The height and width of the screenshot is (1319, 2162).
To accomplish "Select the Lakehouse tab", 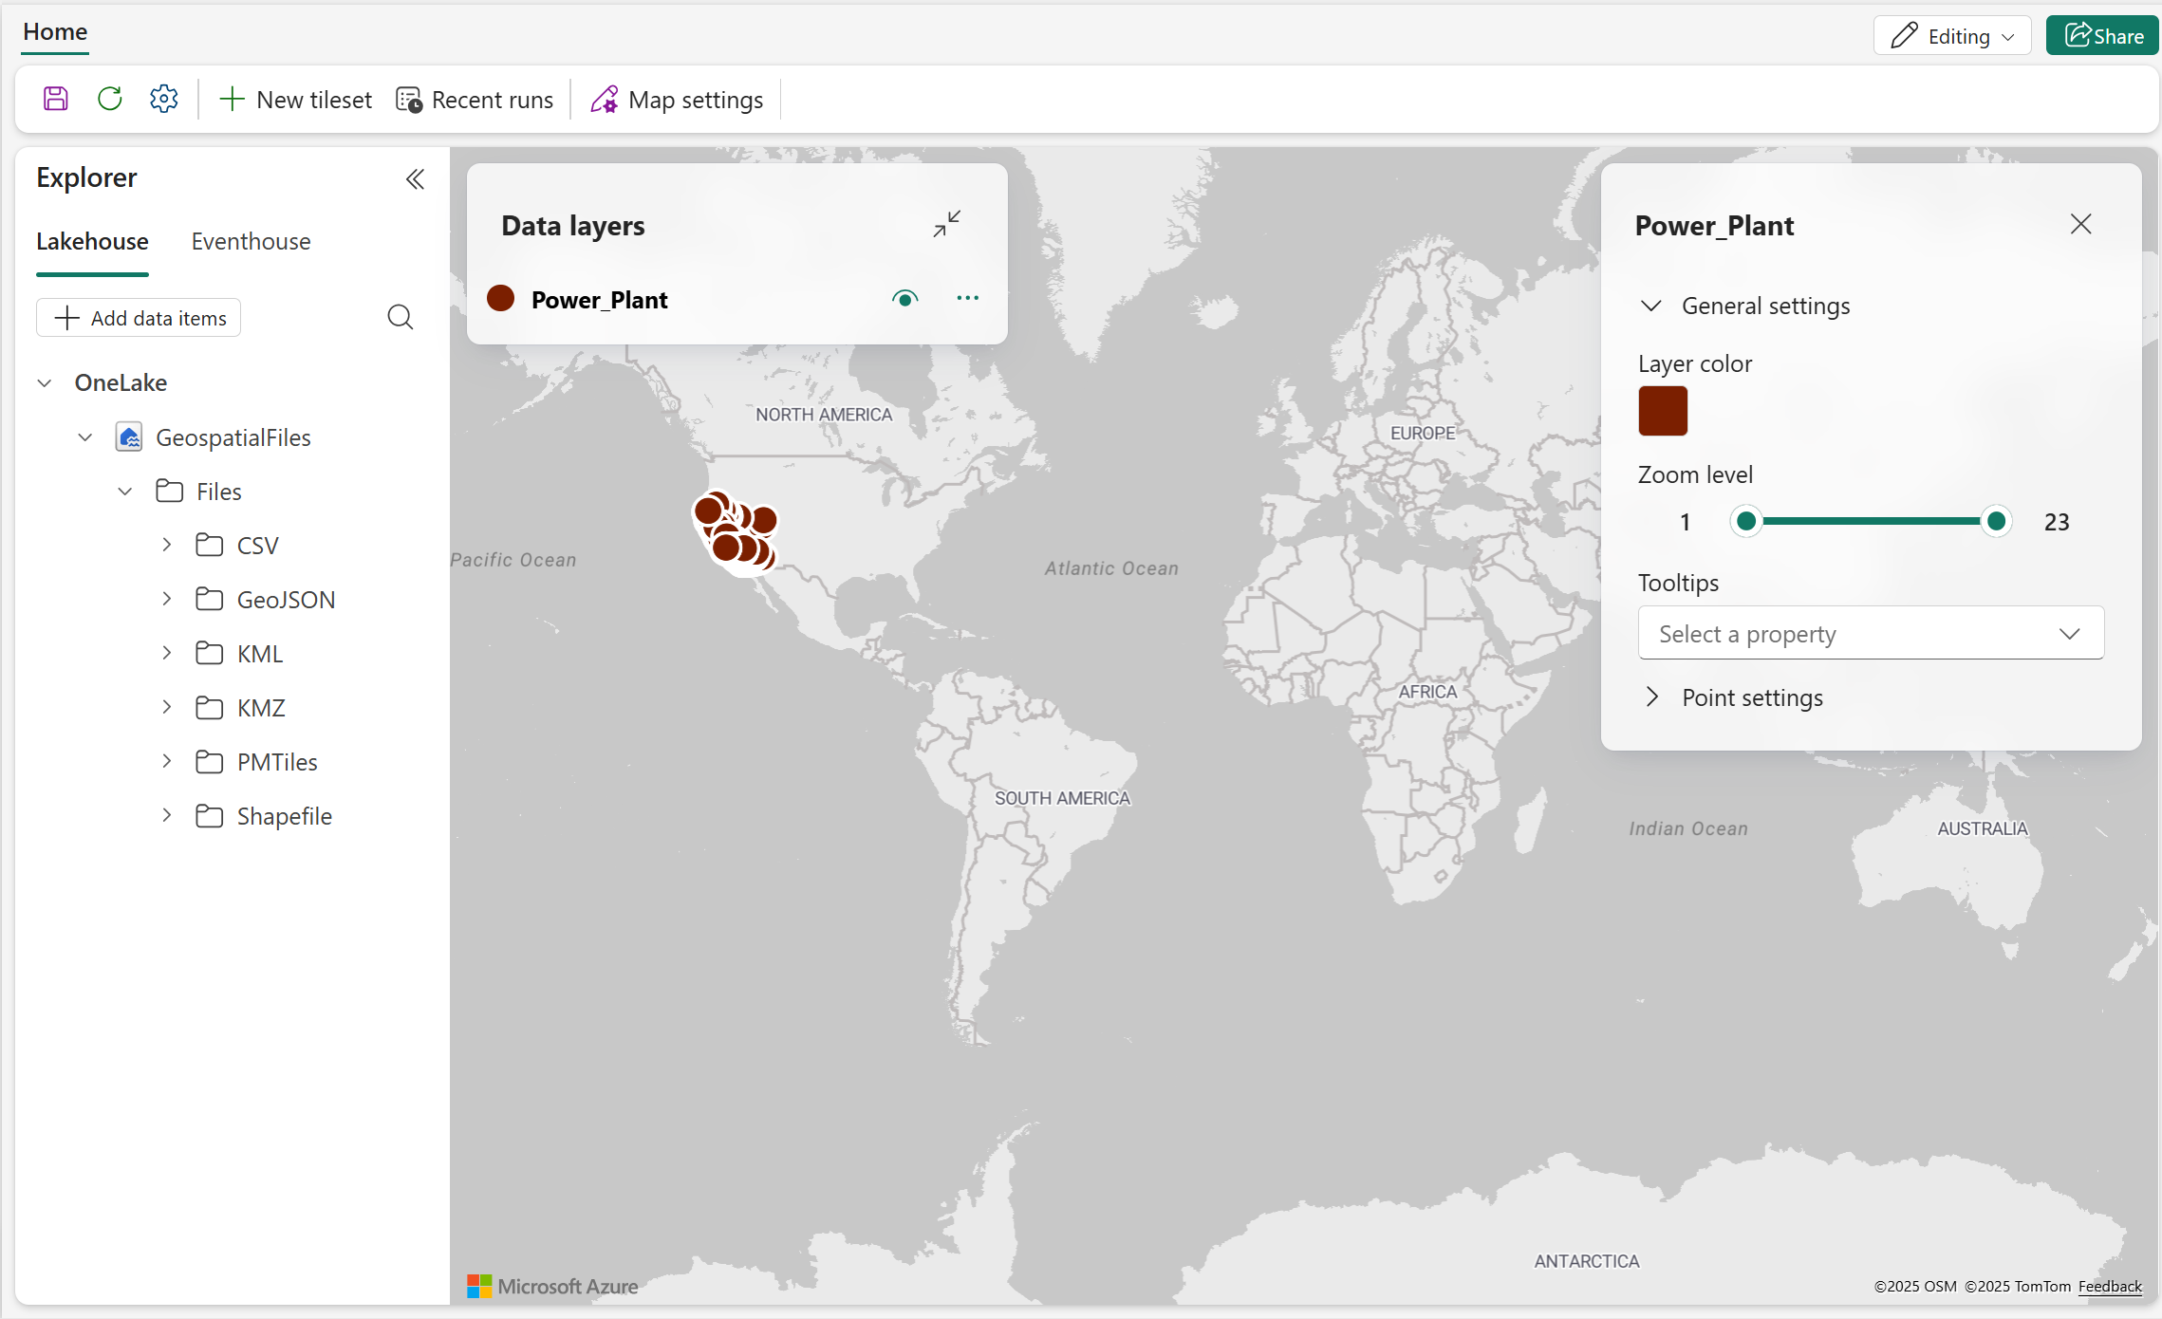I will tap(92, 241).
